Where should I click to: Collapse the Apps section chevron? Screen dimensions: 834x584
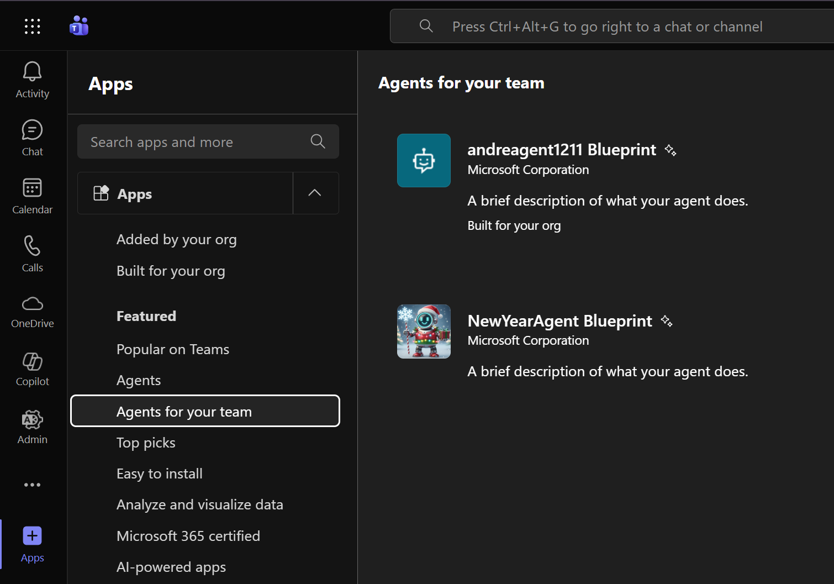(315, 193)
